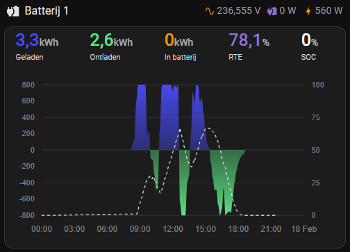This screenshot has height=252, width=350.
Task: Click the purple battery power icon
Action: pos(272,11)
